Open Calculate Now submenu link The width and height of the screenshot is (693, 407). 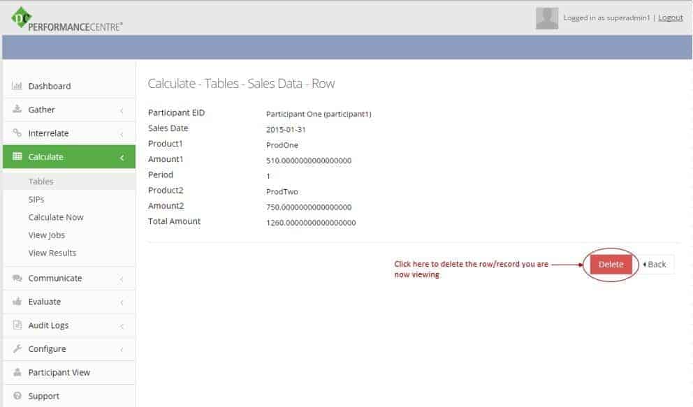coord(56,217)
